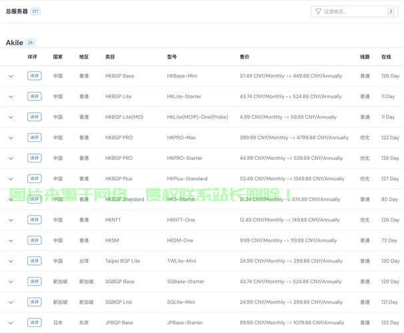Open 详评 review for SGLite-Mini

point(34,302)
